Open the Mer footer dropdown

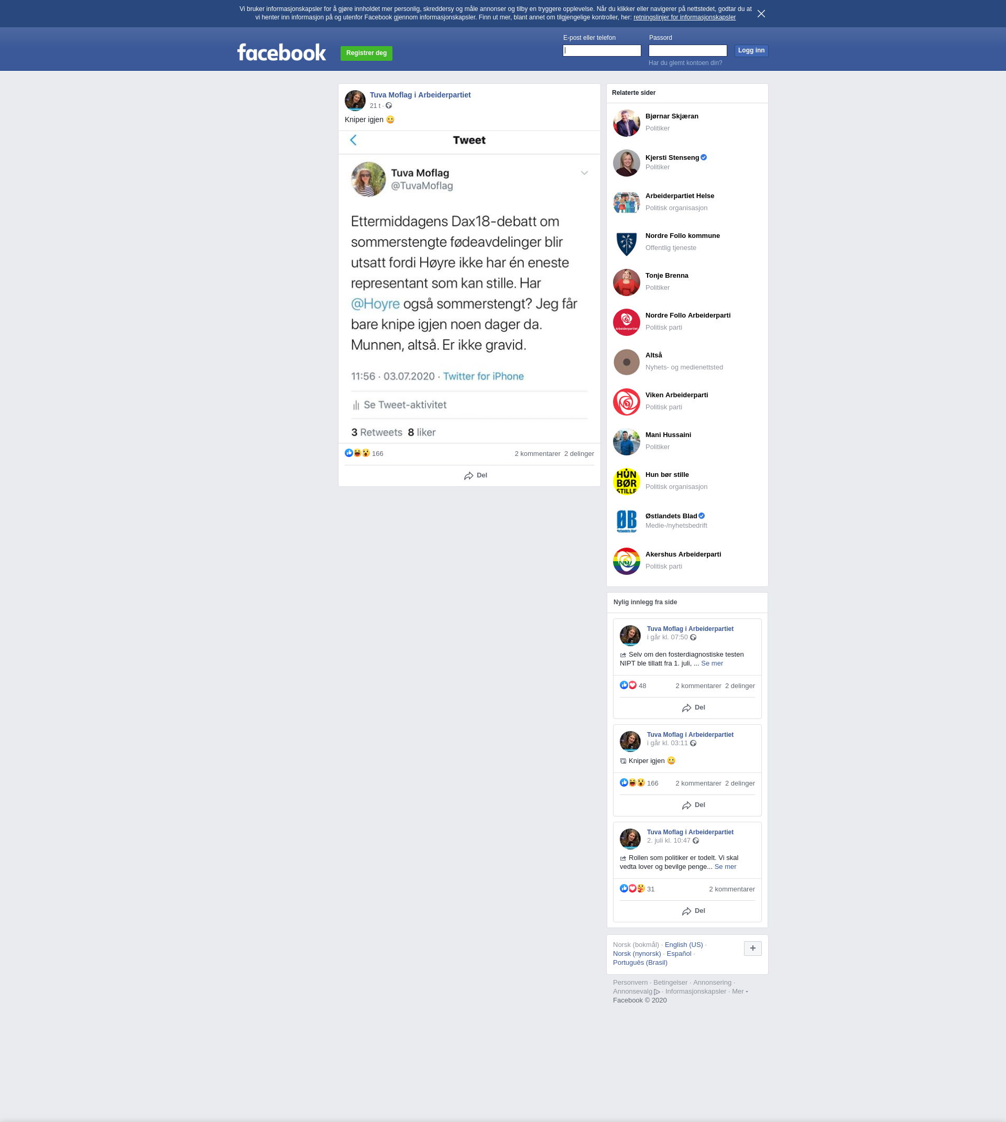(x=740, y=991)
